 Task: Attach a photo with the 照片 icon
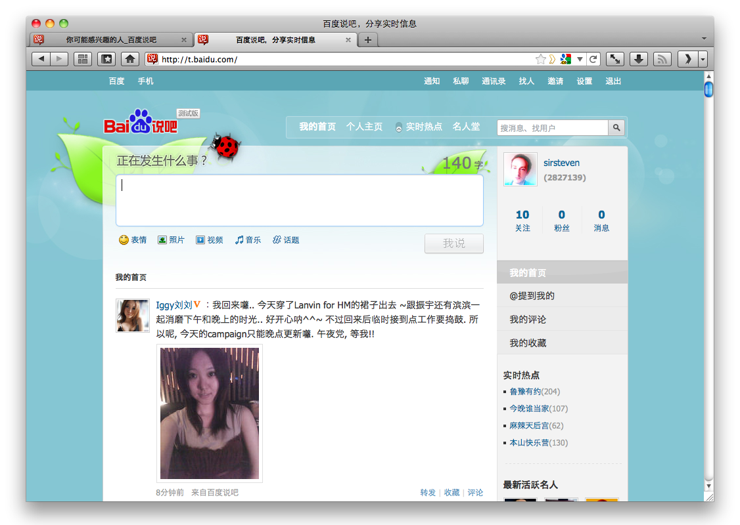click(171, 240)
